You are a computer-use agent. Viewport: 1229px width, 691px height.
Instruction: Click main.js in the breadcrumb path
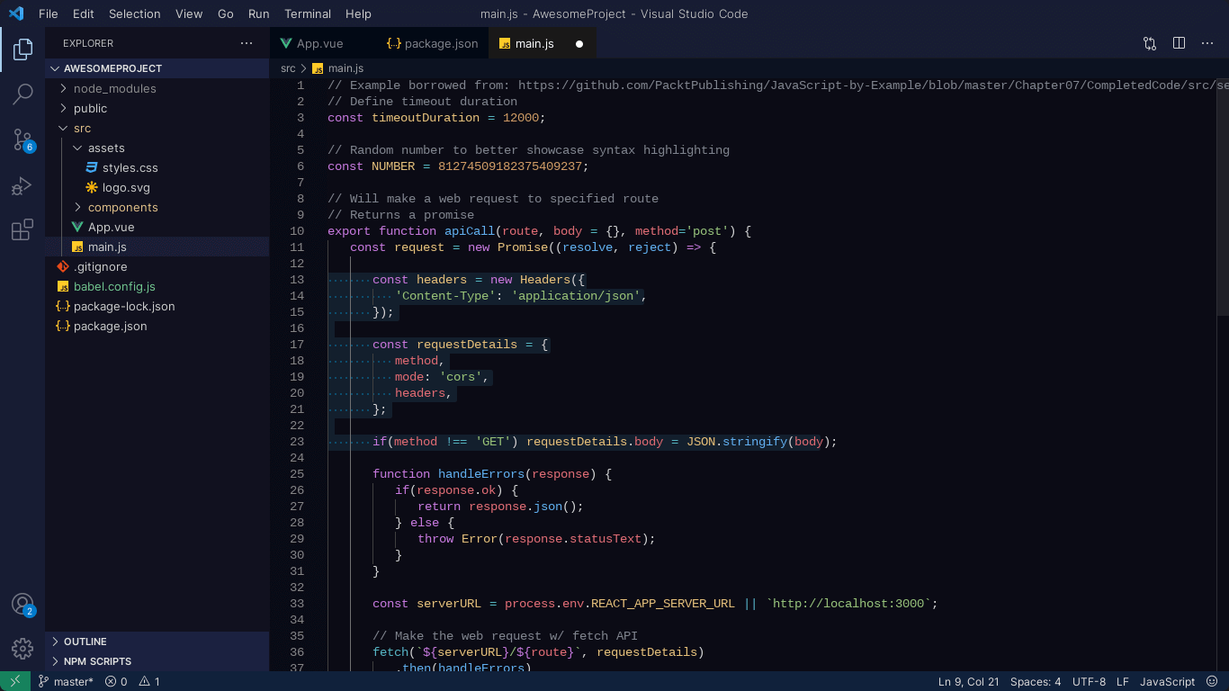pyautogui.click(x=345, y=68)
